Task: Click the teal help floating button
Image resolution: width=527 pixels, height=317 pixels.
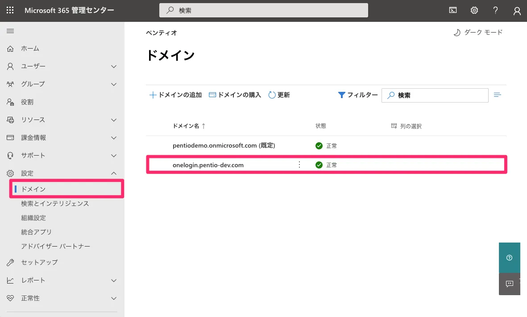Action: (x=510, y=258)
